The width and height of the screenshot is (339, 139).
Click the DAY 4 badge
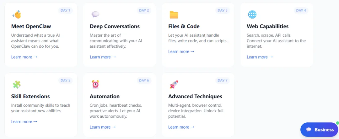pos(301,10)
